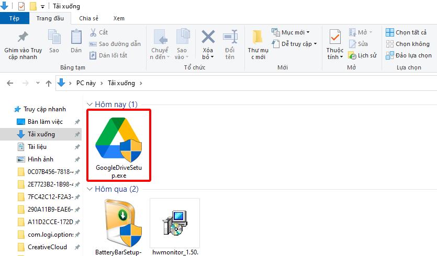Select the hwmonitor_1.50 file
437x256 pixels.
175,227
